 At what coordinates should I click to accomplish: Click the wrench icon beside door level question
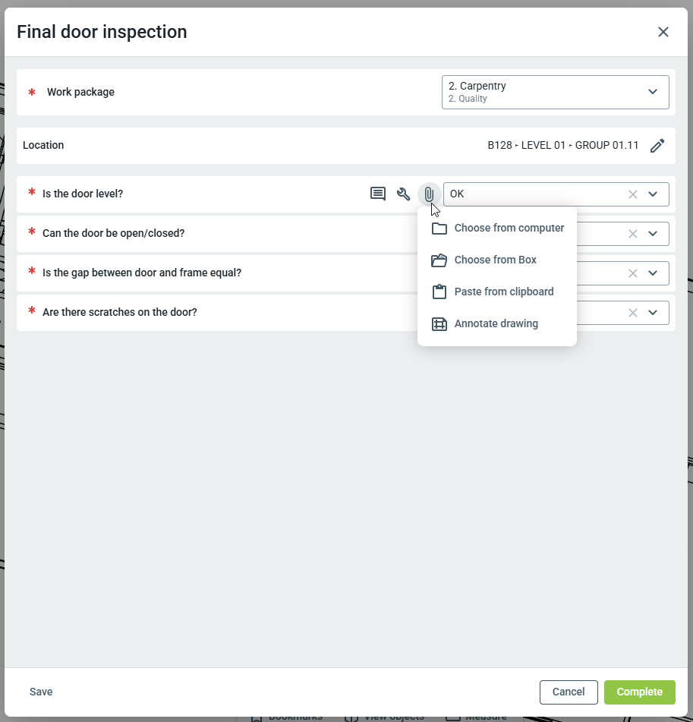tap(404, 194)
